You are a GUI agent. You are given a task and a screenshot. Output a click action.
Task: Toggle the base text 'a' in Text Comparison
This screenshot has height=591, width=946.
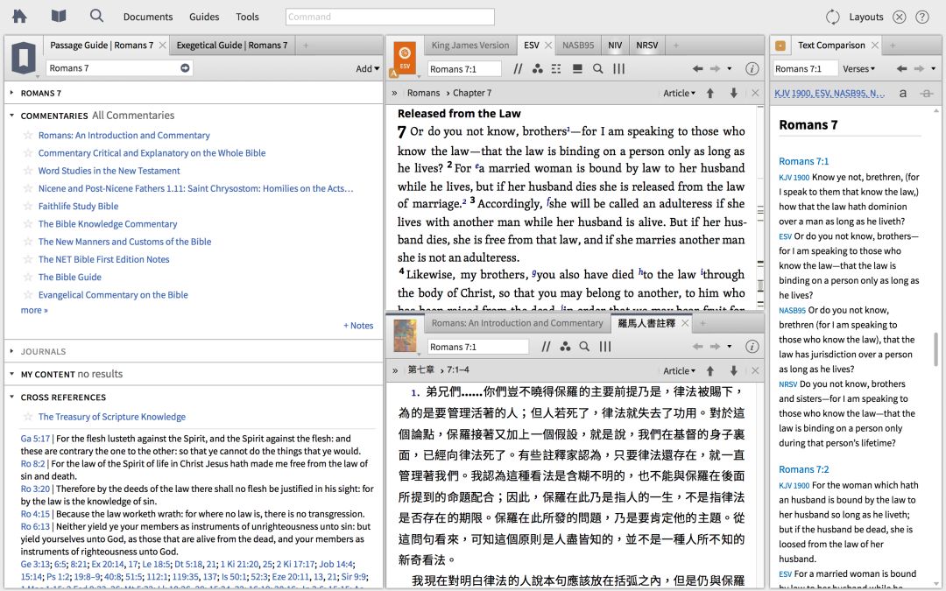[x=902, y=93]
